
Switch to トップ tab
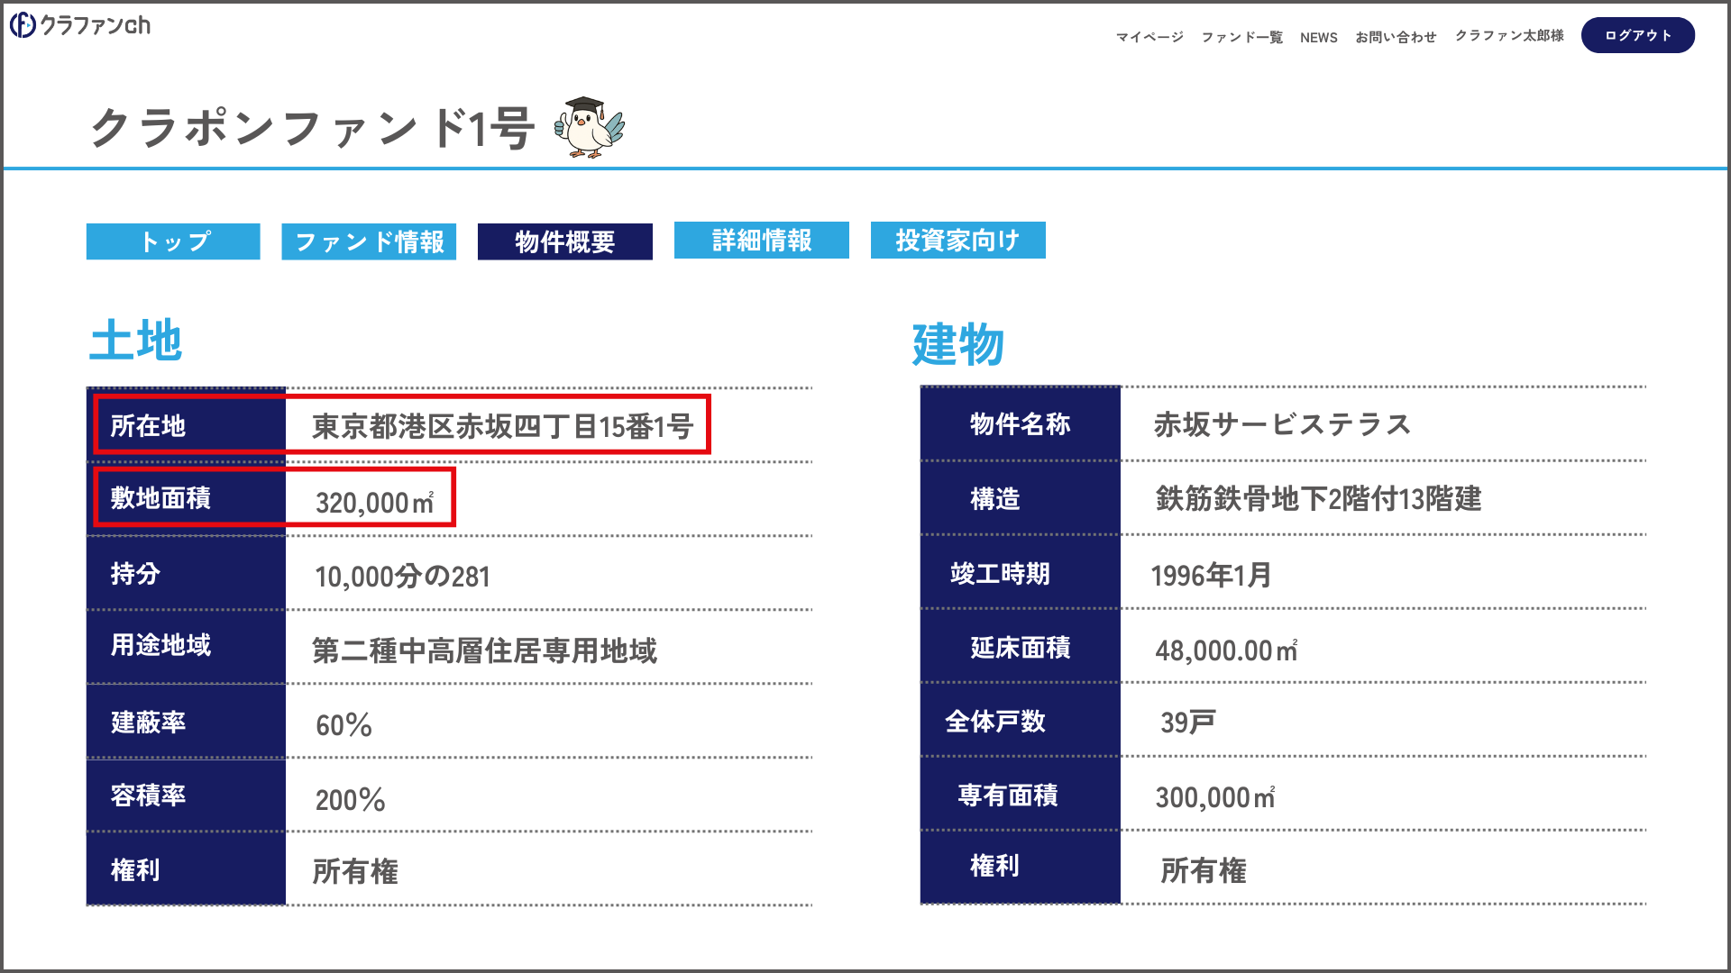click(x=173, y=241)
